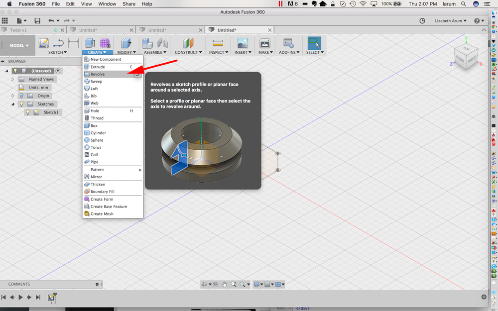498x311 pixels.
Task: Select the Create Sketch tool icon
Action: pos(43,43)
